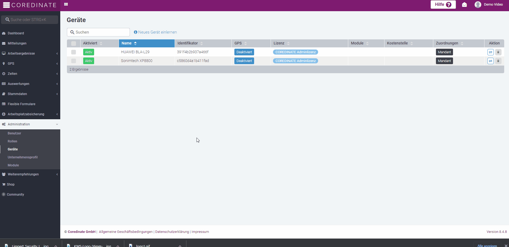
Task: Delete the HUAWEI BLA-L29 device via trash icon
Action: coord(498,52)
